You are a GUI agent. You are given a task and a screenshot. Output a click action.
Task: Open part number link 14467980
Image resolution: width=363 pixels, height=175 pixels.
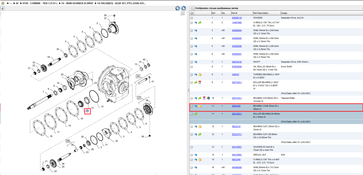(237, 22)
